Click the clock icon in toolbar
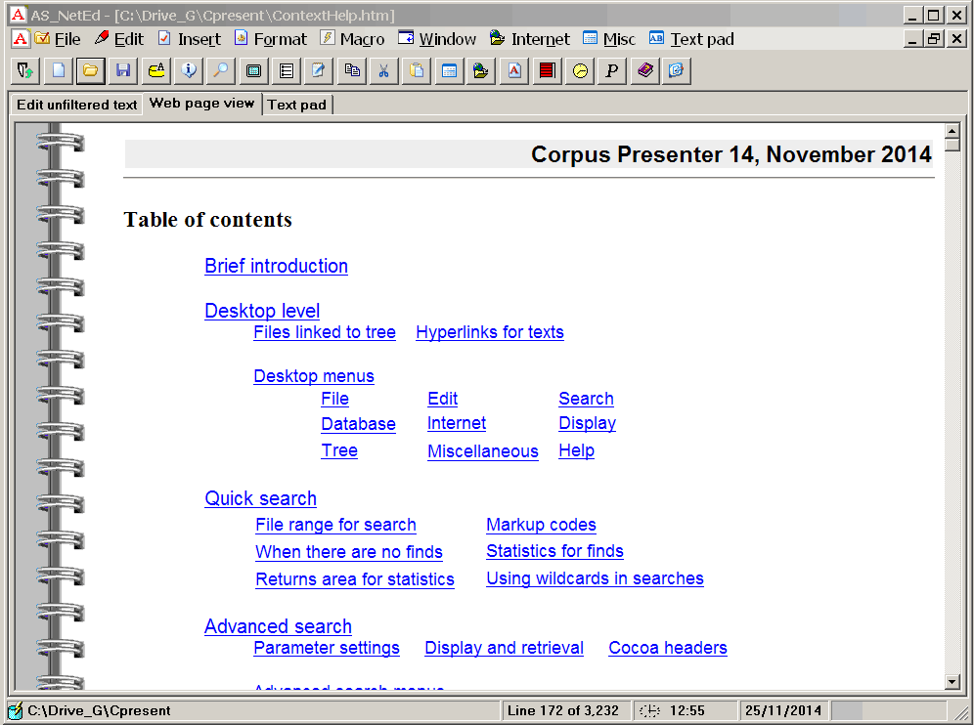 pyautogui.click(x=580, y=70)
